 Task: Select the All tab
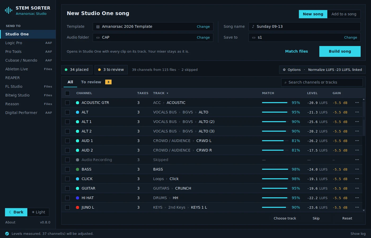[x=70, y=82]
